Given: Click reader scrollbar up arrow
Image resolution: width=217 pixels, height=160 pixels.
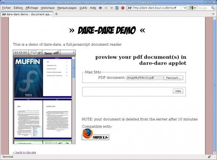Looking at the screenshot, I should [74, 58].
